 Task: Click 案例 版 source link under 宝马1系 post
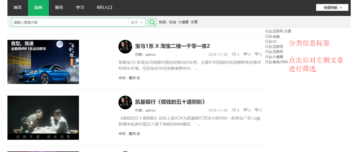134,78
